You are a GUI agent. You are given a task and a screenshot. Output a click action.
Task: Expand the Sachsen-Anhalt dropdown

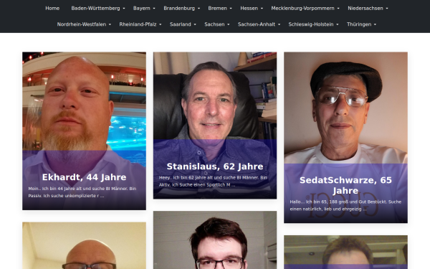(259, 24)
